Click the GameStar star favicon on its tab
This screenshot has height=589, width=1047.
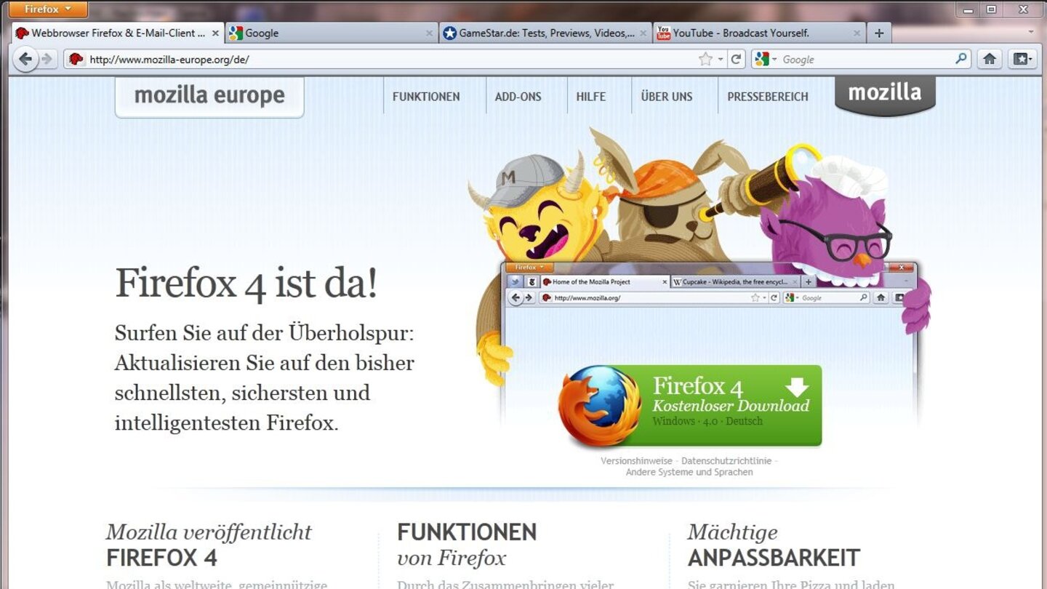(450, 33)
